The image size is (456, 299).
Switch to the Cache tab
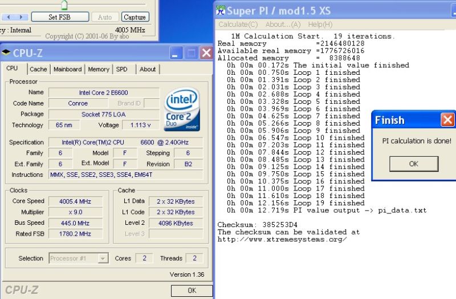click(x=38, y=69)
